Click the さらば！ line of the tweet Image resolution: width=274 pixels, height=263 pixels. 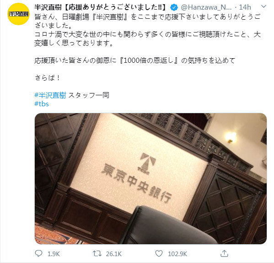[48, 78]
